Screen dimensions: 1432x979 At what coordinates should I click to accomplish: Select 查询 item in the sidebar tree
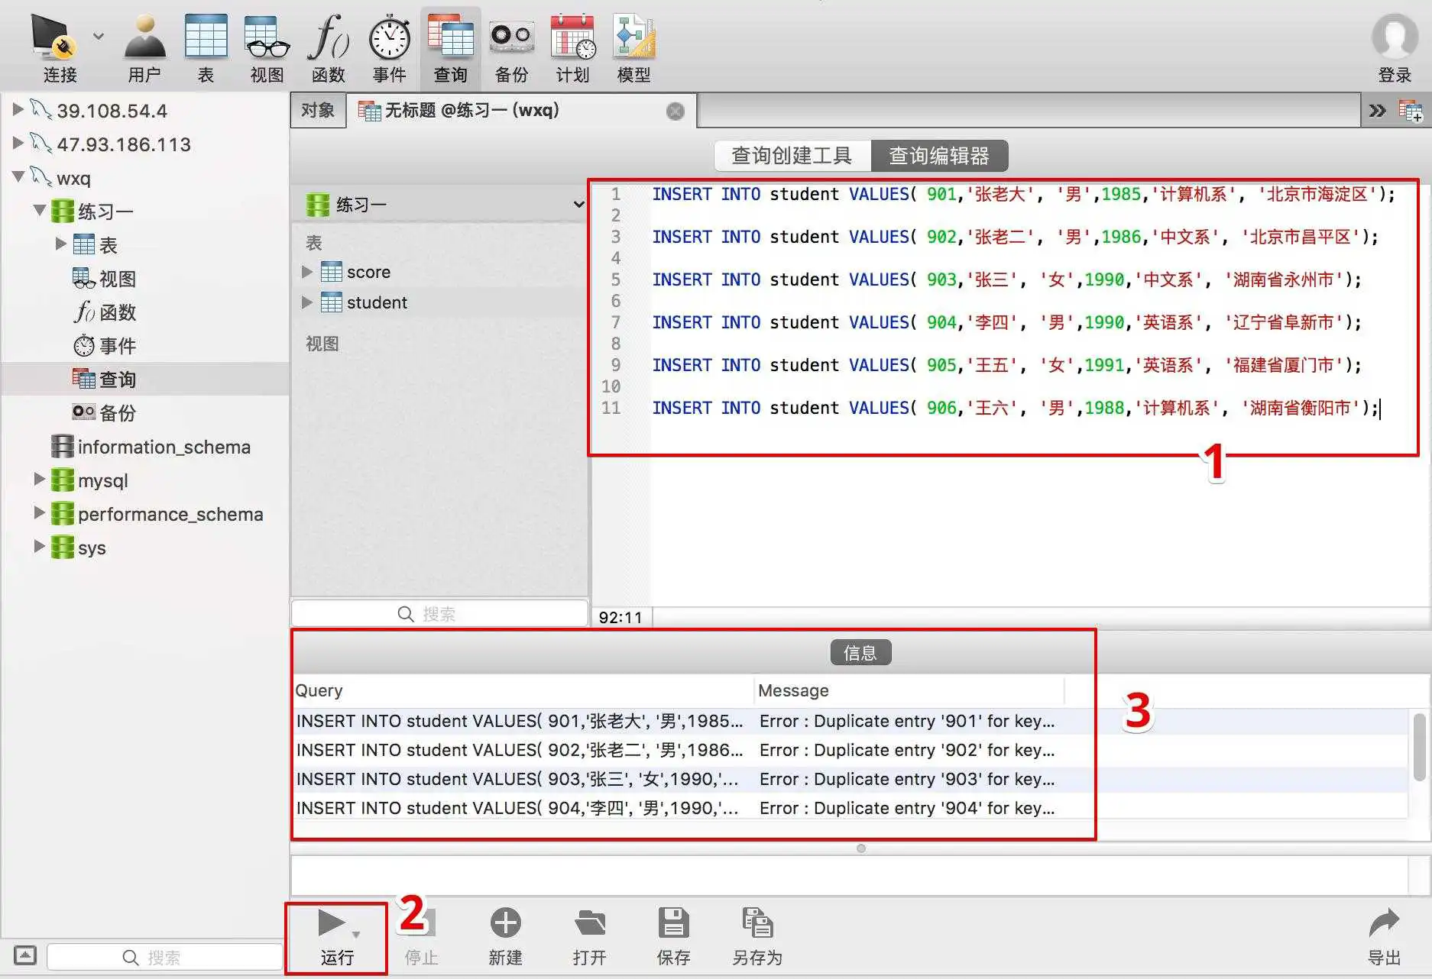pos(117,380)
